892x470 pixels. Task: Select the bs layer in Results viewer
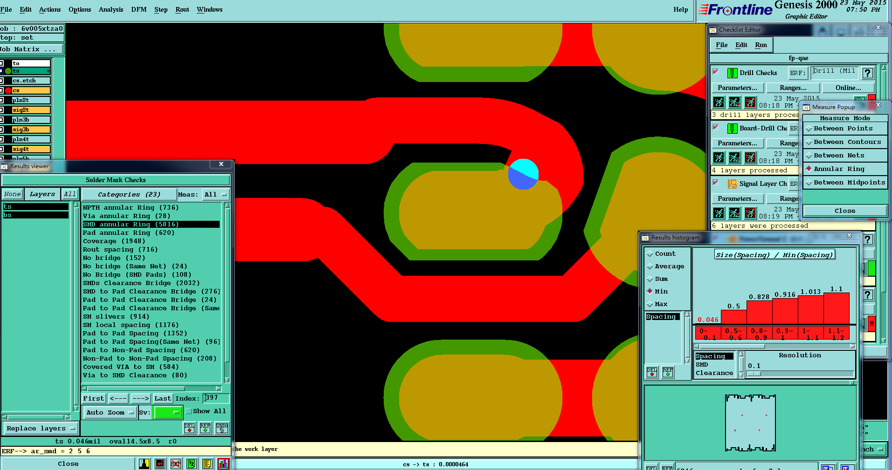point(35,215)
